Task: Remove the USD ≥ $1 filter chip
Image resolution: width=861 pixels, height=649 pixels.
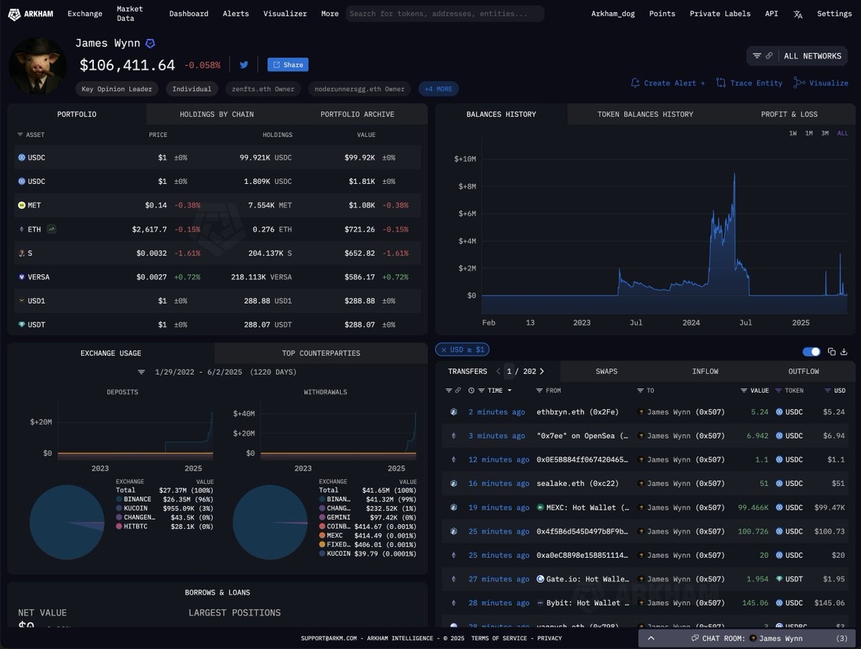Action: tap(442, 350)
